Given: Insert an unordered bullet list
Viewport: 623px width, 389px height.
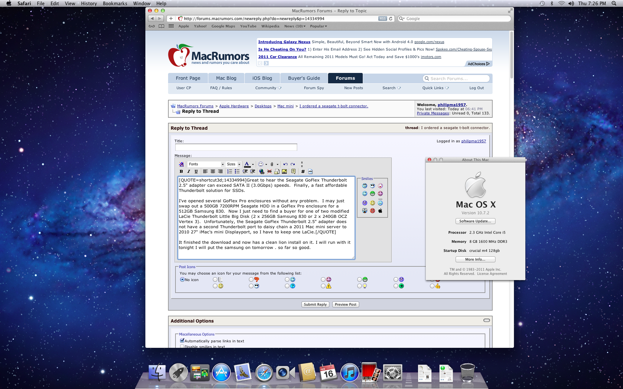Looking at the screenshot, I should click(237, 171).
